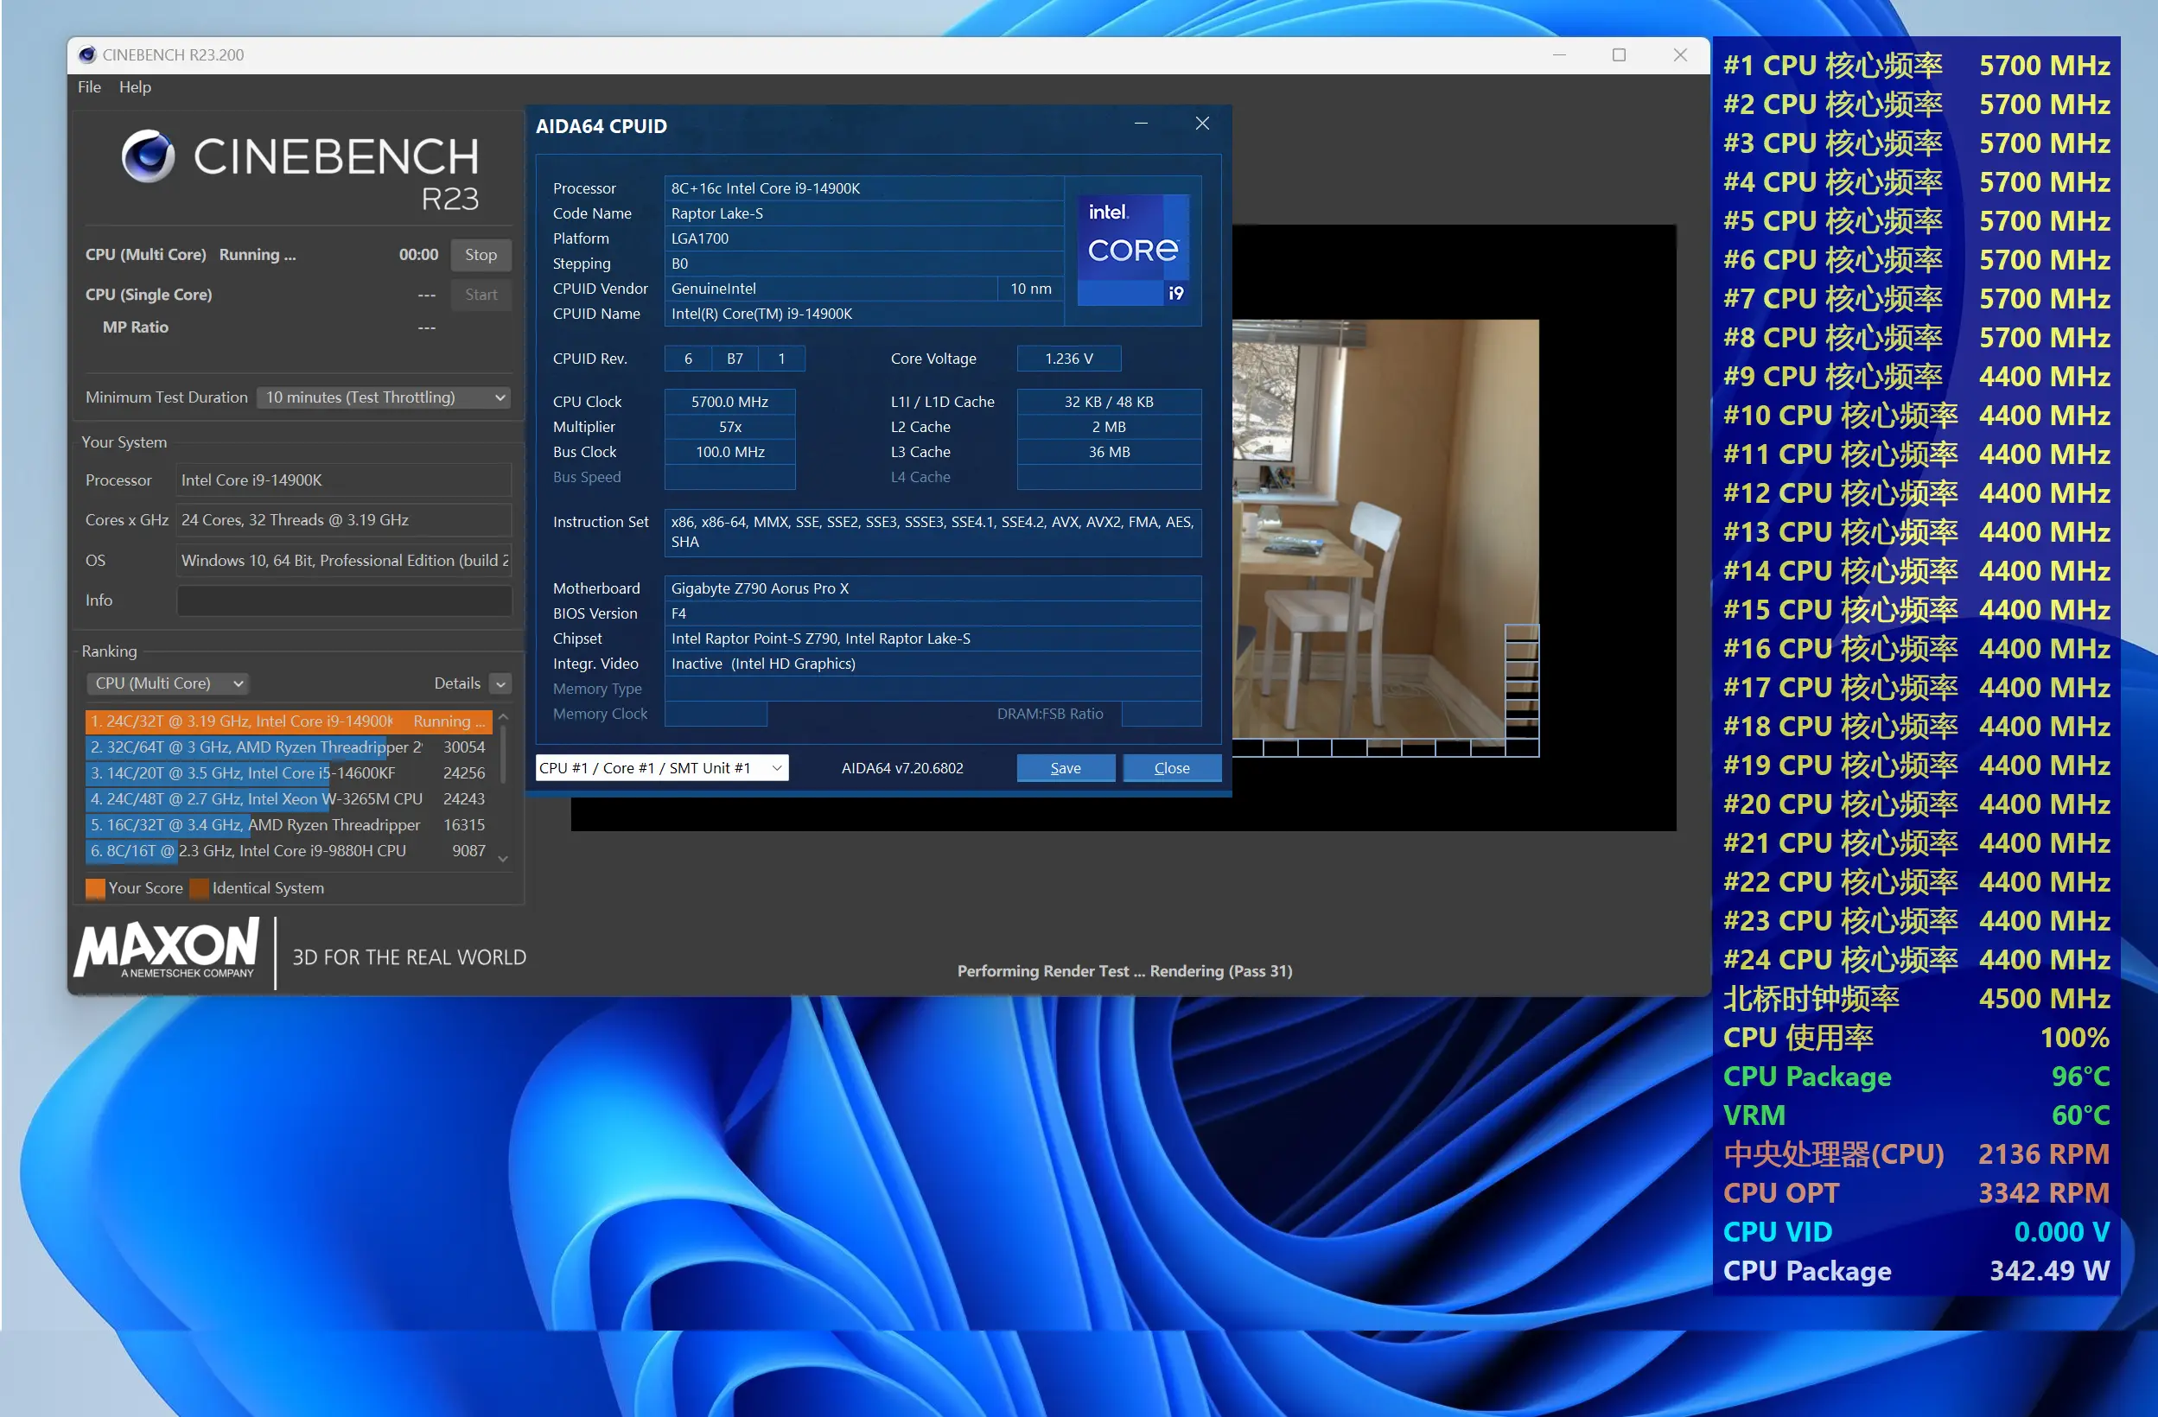Viewport: 2158px width, 1417px height.
Task: Click the Close button in AIDA64 CPUID
Action: [x=1172, y=768]
